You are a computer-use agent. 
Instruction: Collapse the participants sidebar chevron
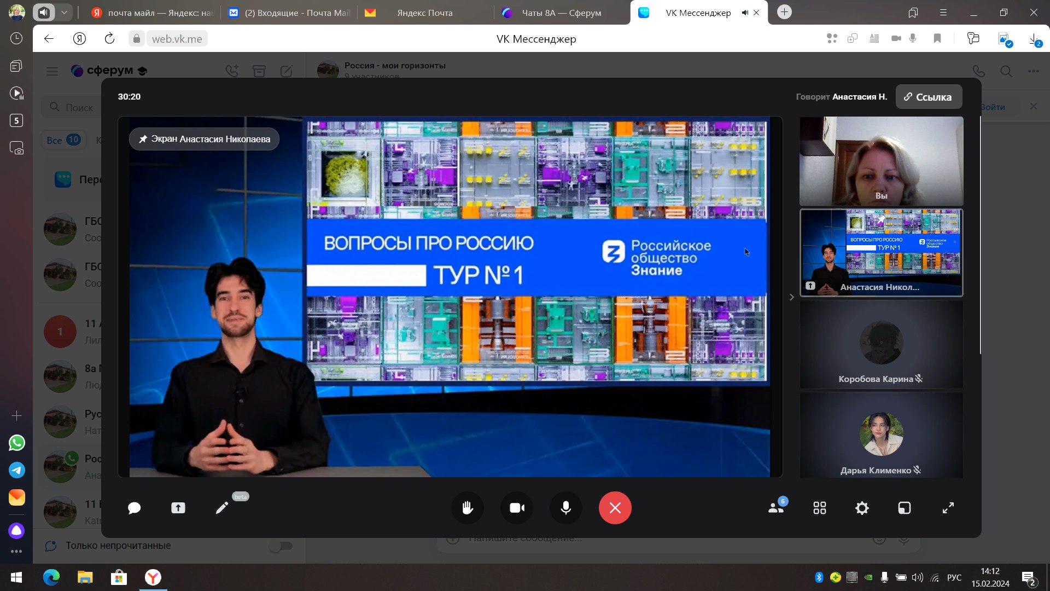[791, 297]
